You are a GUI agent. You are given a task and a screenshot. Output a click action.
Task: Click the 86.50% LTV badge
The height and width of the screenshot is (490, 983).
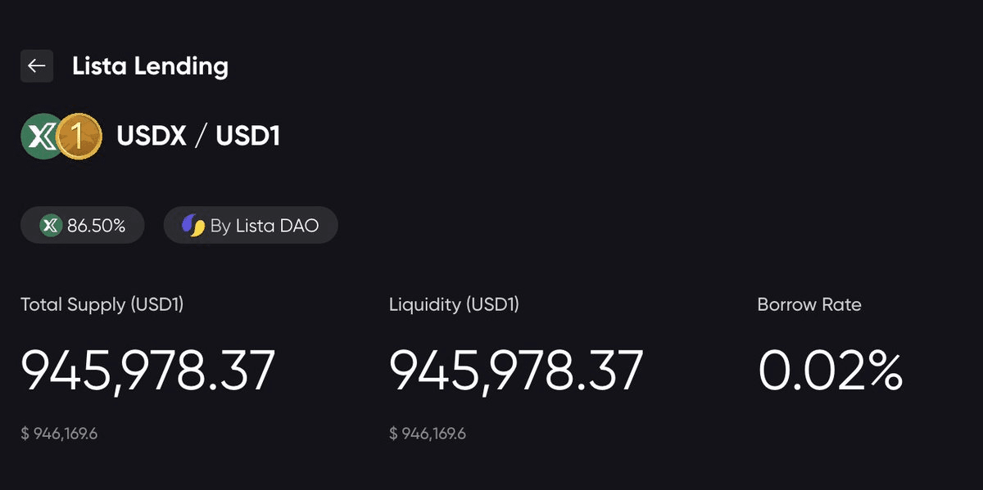pos(83,226)
